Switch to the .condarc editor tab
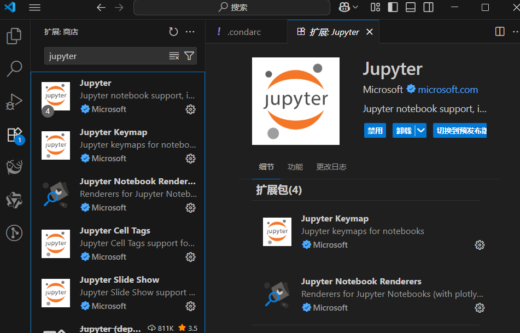 (x=244, y=32)
